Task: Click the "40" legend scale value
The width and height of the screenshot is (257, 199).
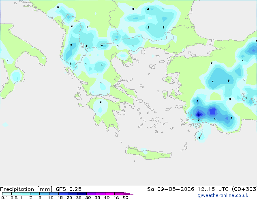Action: click(107, 197)
